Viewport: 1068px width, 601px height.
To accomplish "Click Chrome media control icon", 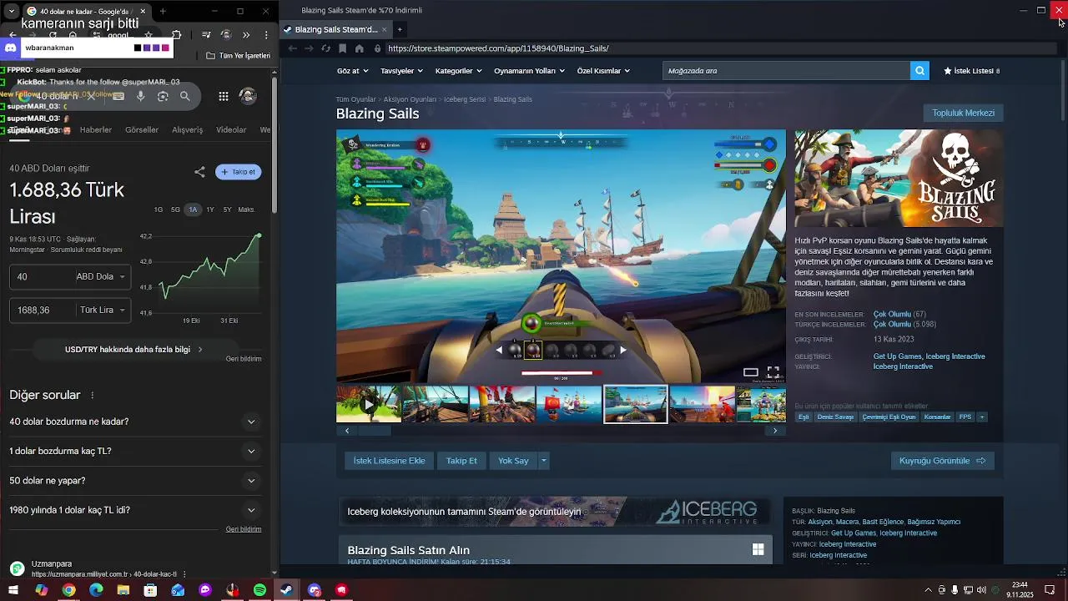I will [x=206, y=35].
